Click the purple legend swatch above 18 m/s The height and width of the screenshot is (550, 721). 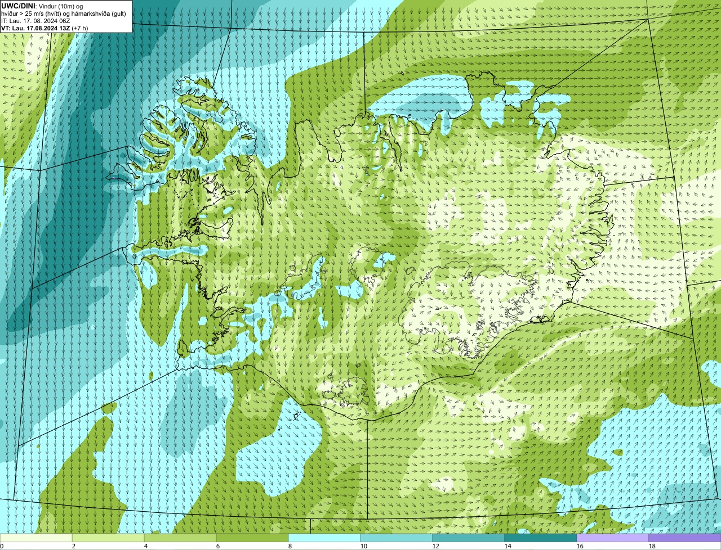click(685, 538)
